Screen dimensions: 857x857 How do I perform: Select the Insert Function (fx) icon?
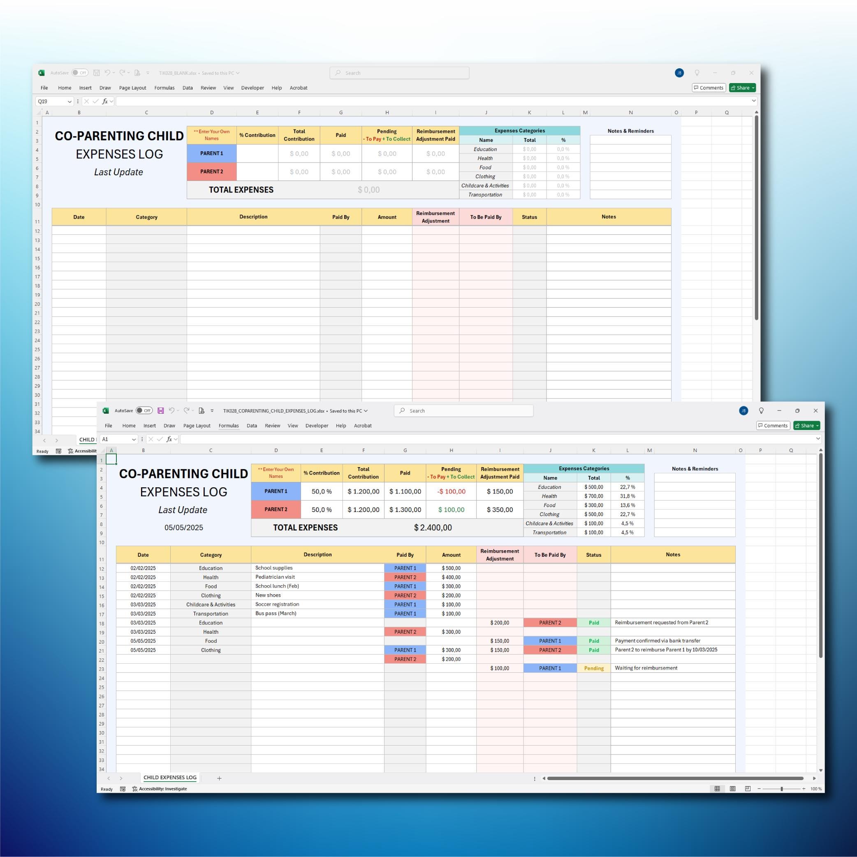[x=169, y=439]
